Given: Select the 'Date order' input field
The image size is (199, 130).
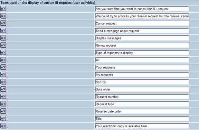Looking at the screenshot, I should tap(142, 89).
